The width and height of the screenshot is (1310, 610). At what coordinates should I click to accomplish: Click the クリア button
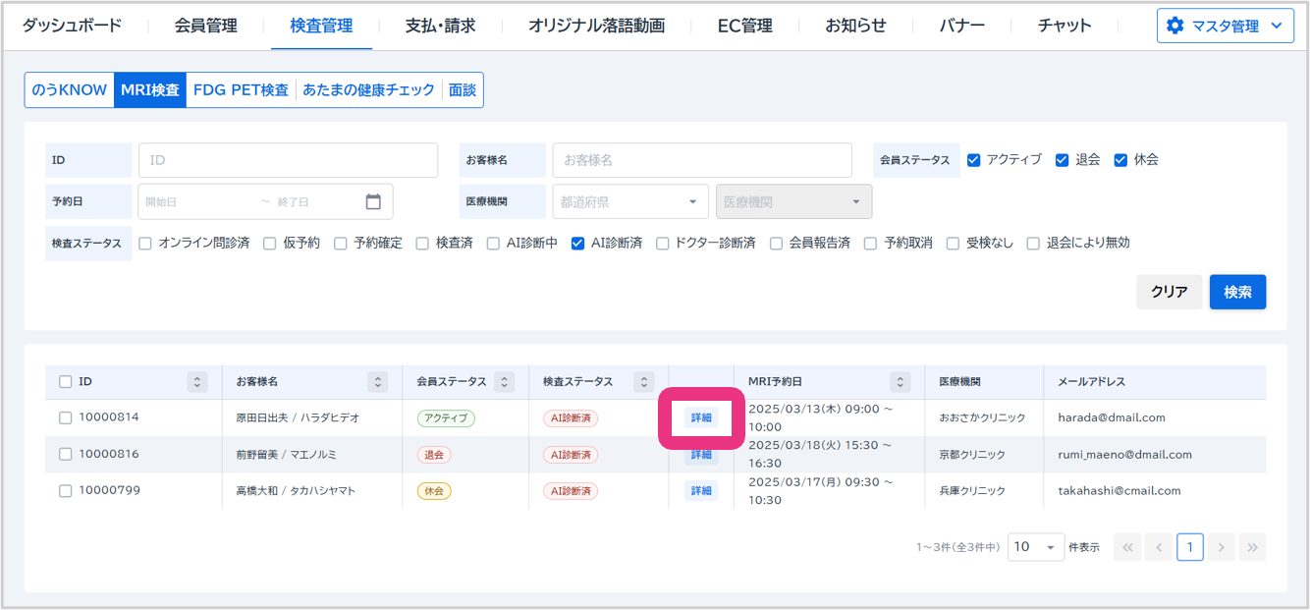1169,292
